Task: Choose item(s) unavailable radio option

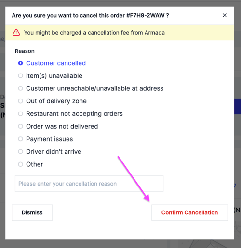Action: 20,76
